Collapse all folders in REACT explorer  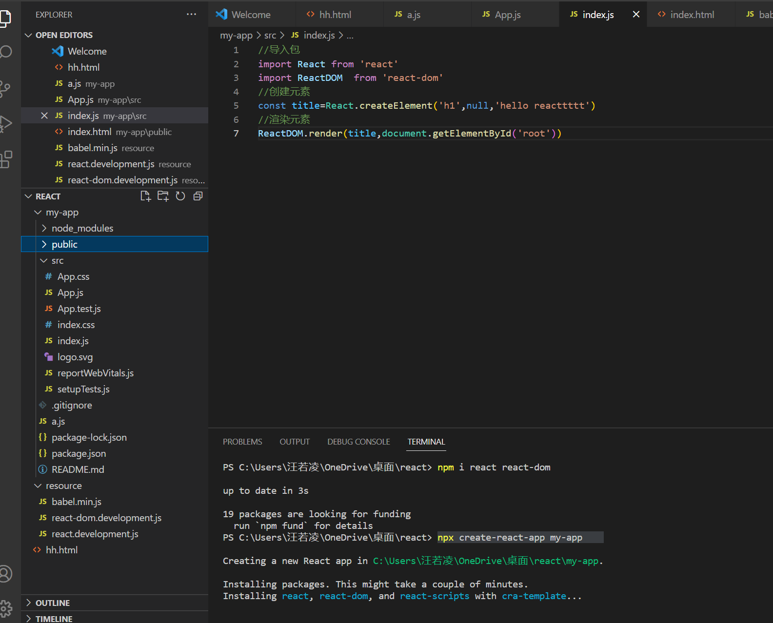click(x=198, y=196)
